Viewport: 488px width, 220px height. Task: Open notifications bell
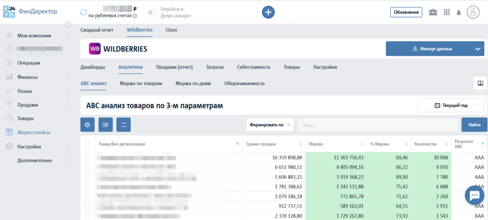click(459, 12)
